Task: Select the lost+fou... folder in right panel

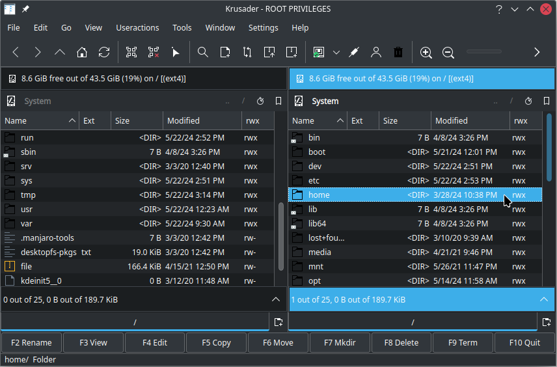Action: 415,238
